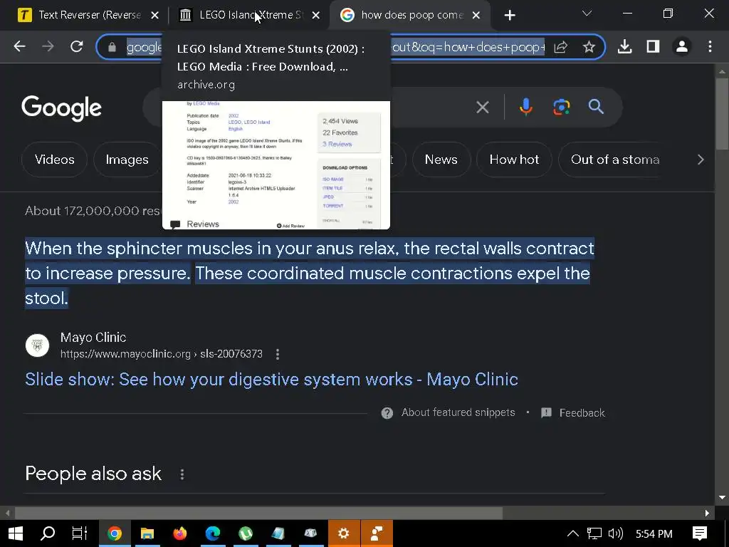
Task: Filter results by News
Action: tap(441, 160)
